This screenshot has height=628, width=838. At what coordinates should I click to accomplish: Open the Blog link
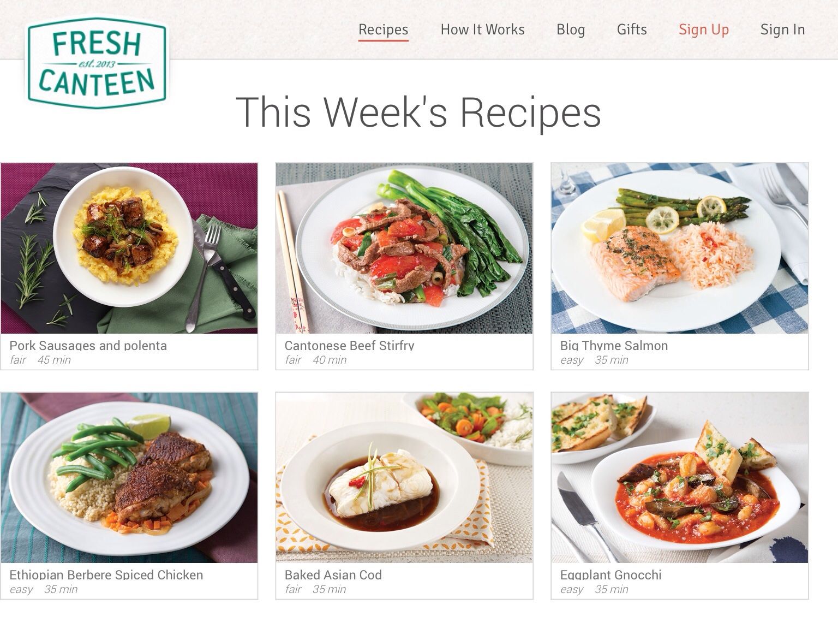click(571, 29)
